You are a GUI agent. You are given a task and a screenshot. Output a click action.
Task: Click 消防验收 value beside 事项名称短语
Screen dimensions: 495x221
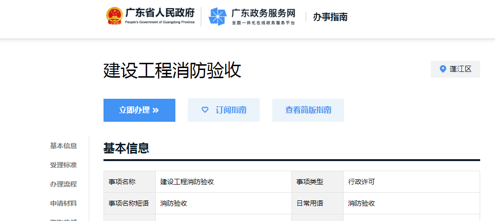point(173,203)
